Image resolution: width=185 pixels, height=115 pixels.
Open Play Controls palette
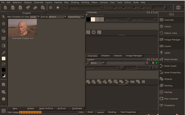pos(171,99)
